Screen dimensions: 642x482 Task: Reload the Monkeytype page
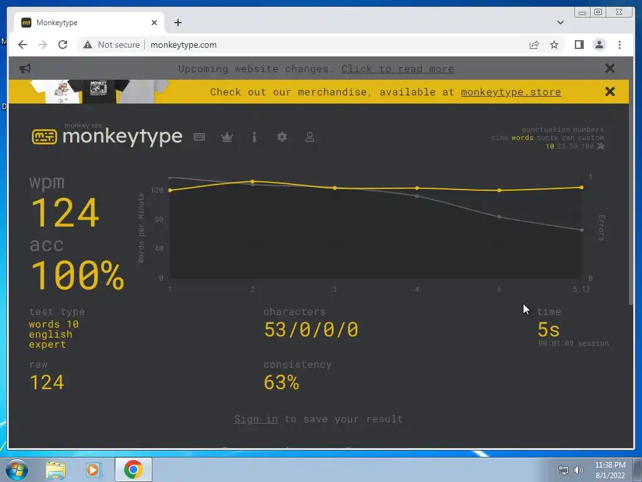click(x=63, y=45)
